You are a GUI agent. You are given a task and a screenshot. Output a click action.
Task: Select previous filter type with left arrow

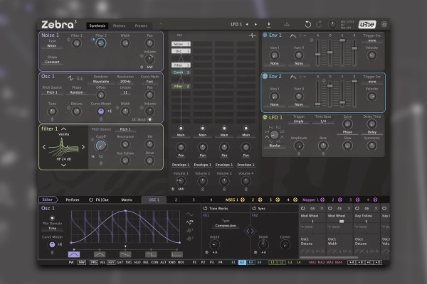pyautogui.click(x=44, y=148)
